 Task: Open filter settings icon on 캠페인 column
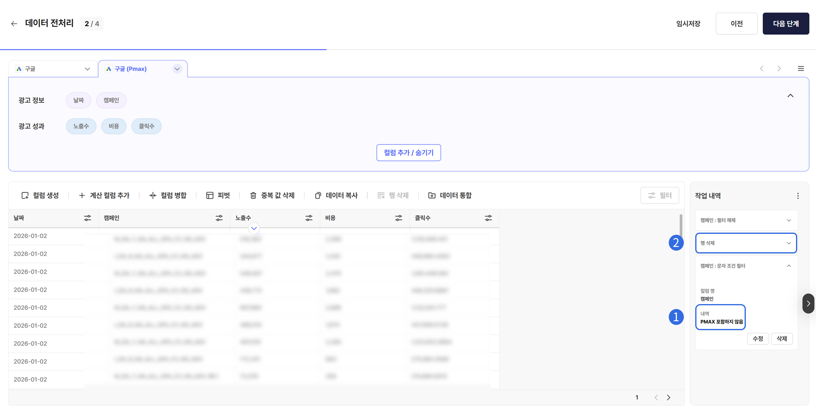coord(219,218)
